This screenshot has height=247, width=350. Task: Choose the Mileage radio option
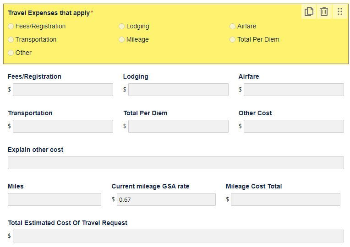click(x=122, y=40)
